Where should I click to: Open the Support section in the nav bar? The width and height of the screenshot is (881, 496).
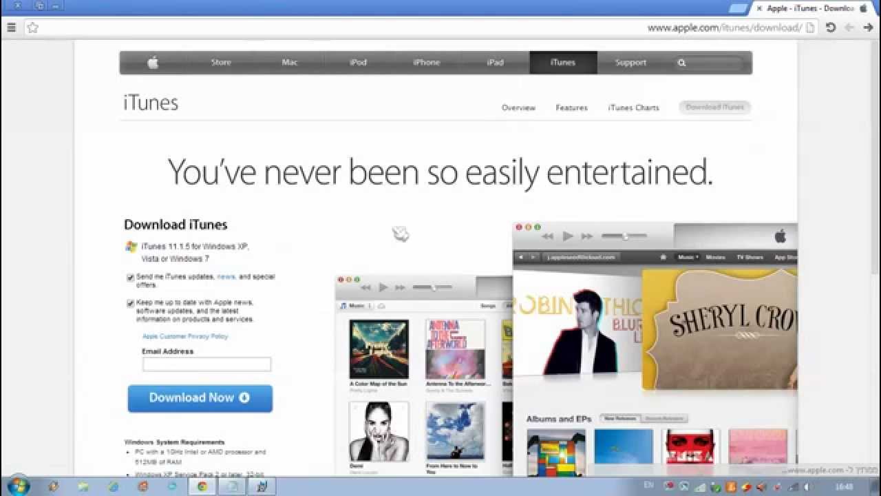(630, 63)
